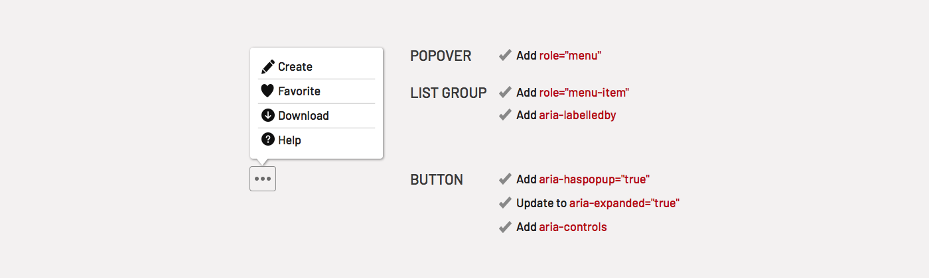Screen dimensions: 929x278
Task: Click the pencil icon beside Create
Action: [267, 66]
